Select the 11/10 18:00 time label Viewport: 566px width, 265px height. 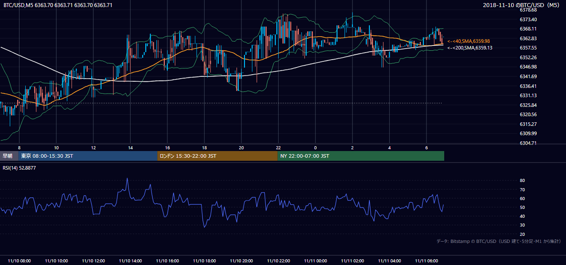[x=204, y=261]
